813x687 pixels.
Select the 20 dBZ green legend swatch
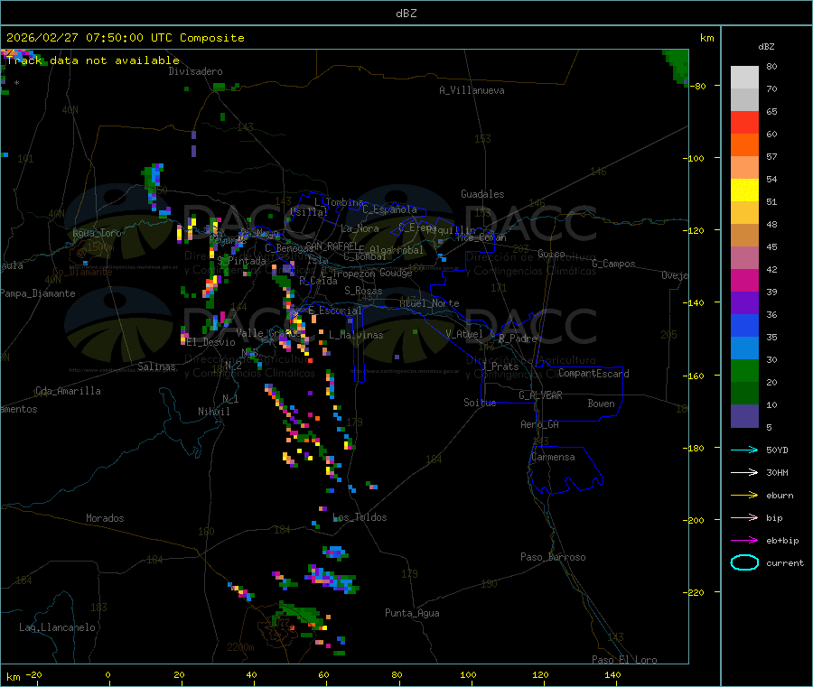[x=744, y=370]
